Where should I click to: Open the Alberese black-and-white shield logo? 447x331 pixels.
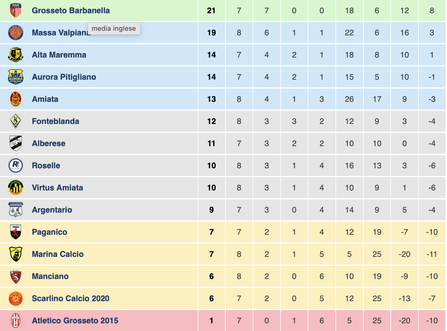[16, 143]
